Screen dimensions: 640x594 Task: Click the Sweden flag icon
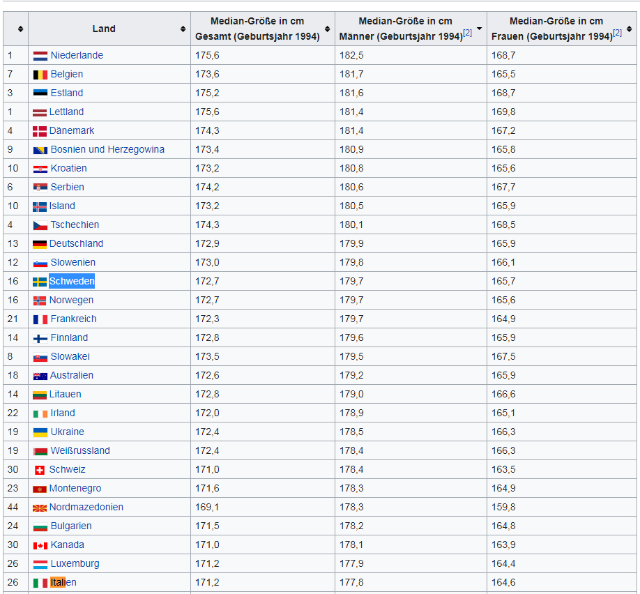pyautogui.click(x=40, y=282)
